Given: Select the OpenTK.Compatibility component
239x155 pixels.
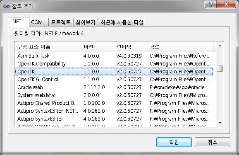Looking at the screenshot, I should [x=114, y=63].
